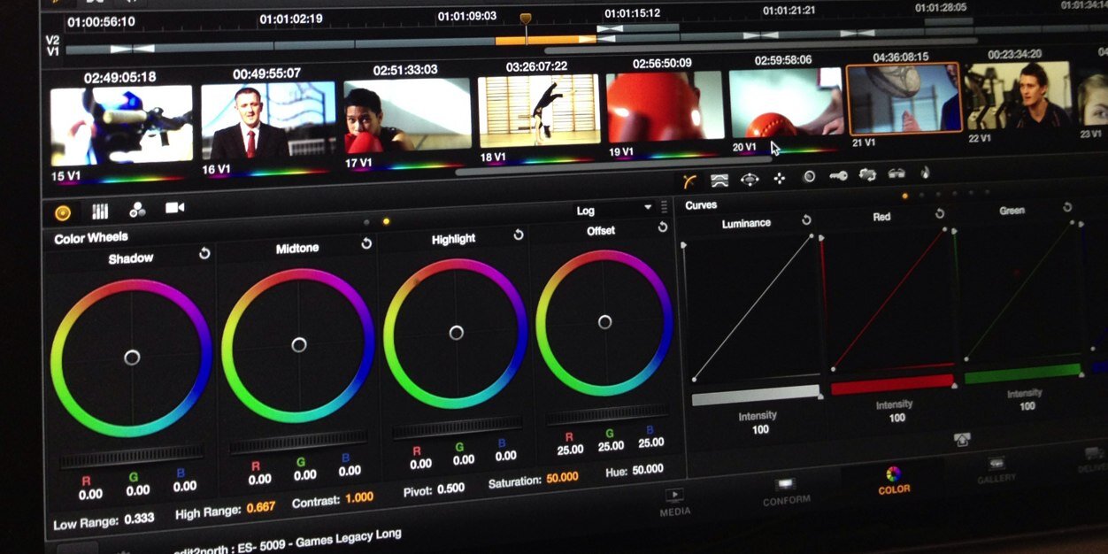Open the Blur palette icon

click(809, 177)
